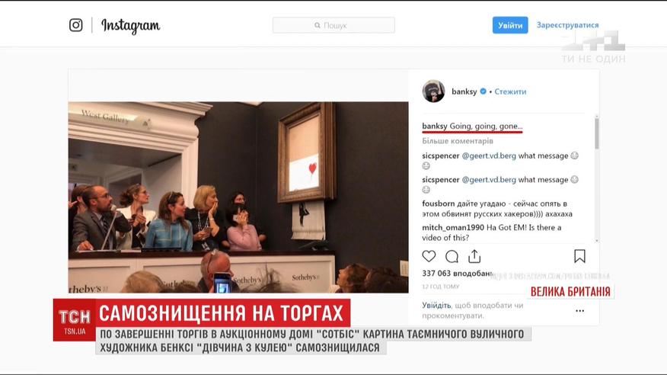667x375 pixels.
Task: Open the three-dots more options menu
Action: click(x=579, y=311)
